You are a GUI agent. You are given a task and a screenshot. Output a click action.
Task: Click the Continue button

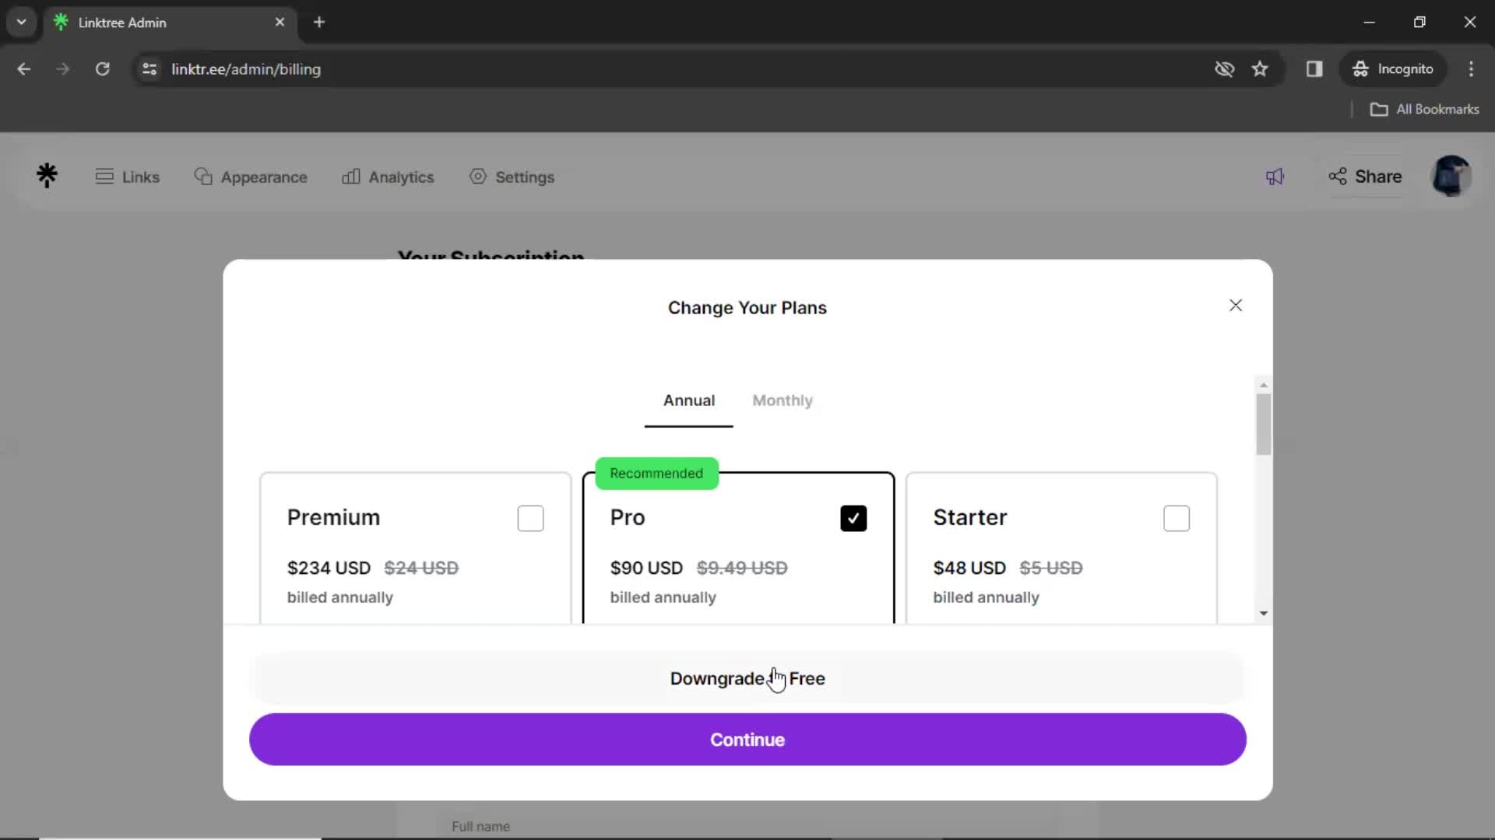coord(748,740)
